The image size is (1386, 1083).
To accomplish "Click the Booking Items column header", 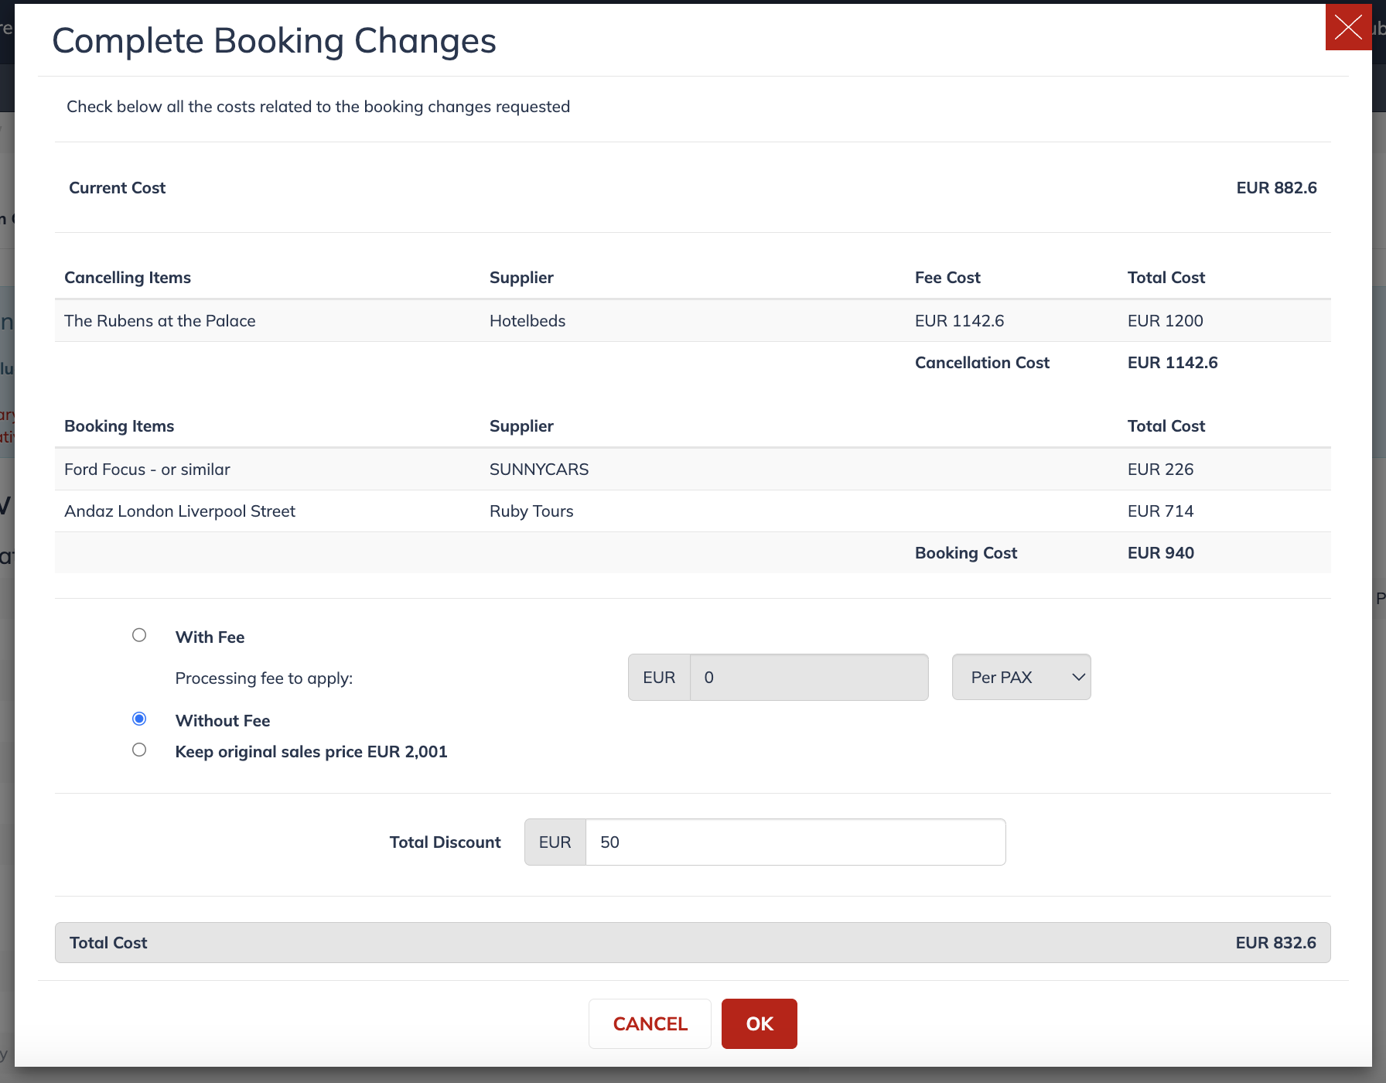I will click(119, 425).
